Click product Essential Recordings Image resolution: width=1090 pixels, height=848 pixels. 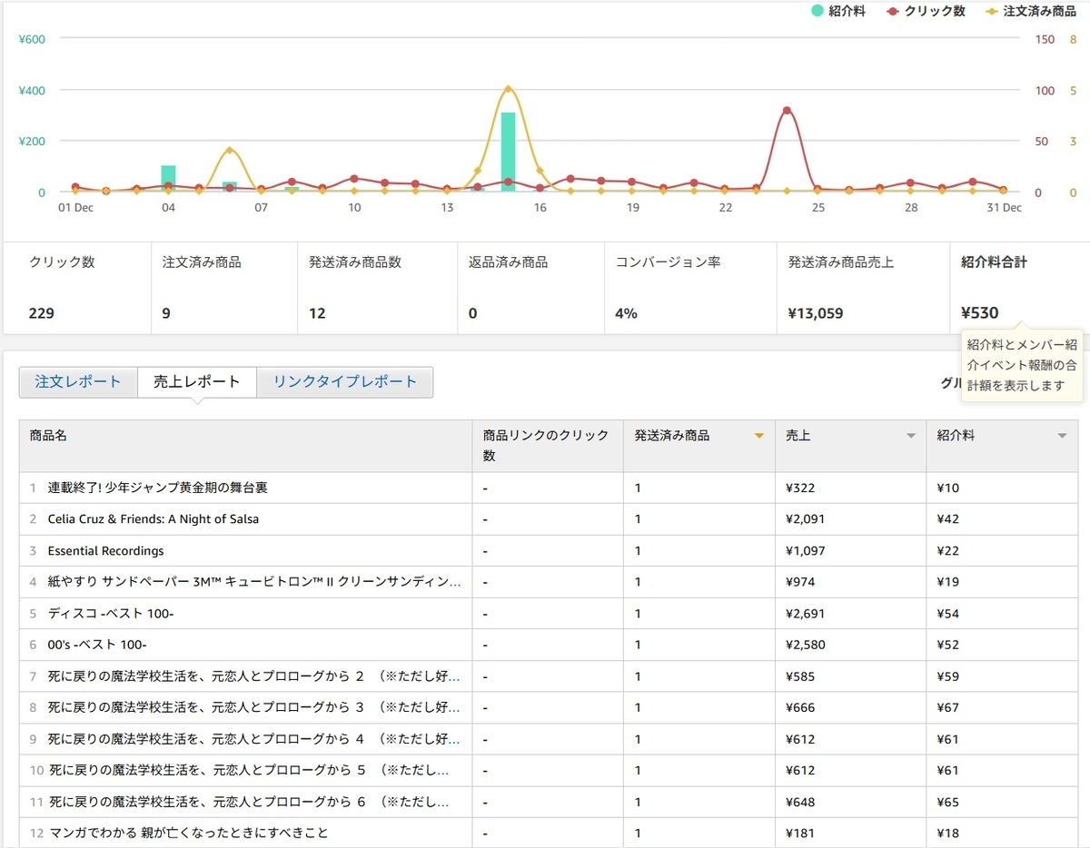click(105, 551)
